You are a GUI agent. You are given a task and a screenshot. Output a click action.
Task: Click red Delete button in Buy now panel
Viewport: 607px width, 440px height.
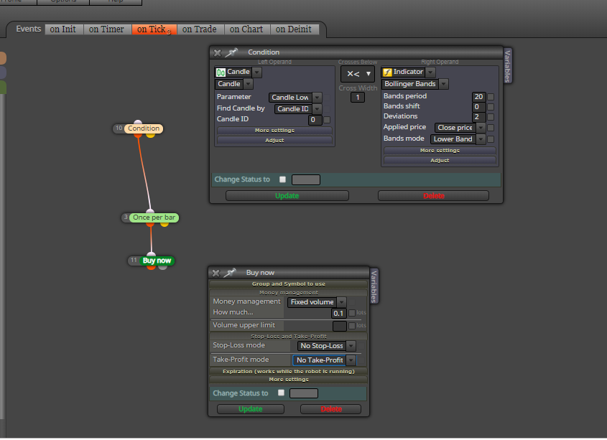[331, 409]
